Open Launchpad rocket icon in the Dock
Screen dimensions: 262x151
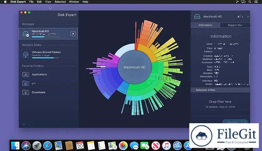(37, 146)
